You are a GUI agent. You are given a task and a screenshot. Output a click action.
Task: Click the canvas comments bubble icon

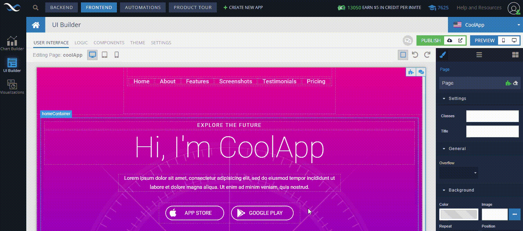[421, 72]
